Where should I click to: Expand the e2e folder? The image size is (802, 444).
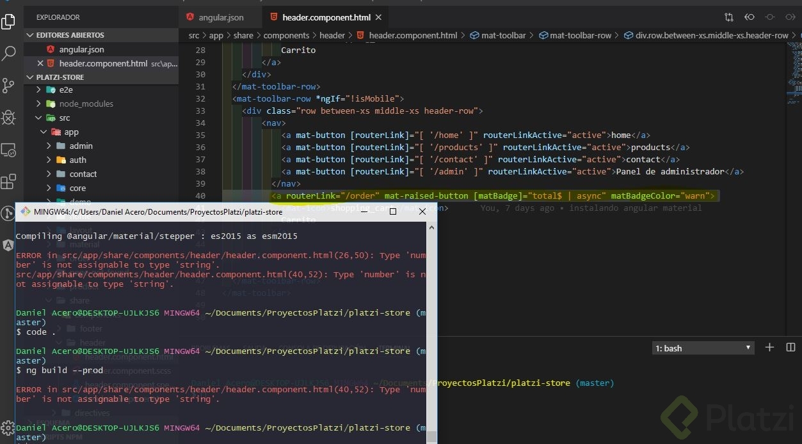tap(38, 90)
